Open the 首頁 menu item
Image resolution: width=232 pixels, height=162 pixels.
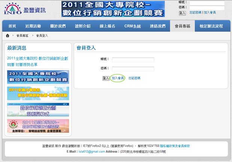[x=12, y=26]
